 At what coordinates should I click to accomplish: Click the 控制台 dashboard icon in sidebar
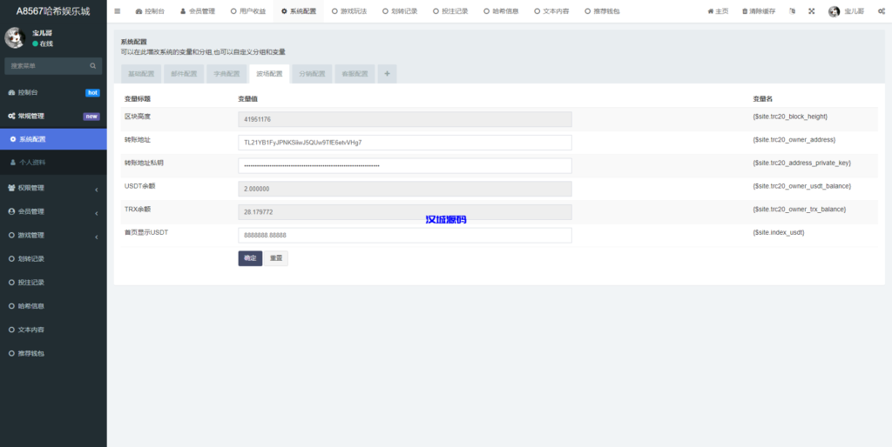point(11,92)
